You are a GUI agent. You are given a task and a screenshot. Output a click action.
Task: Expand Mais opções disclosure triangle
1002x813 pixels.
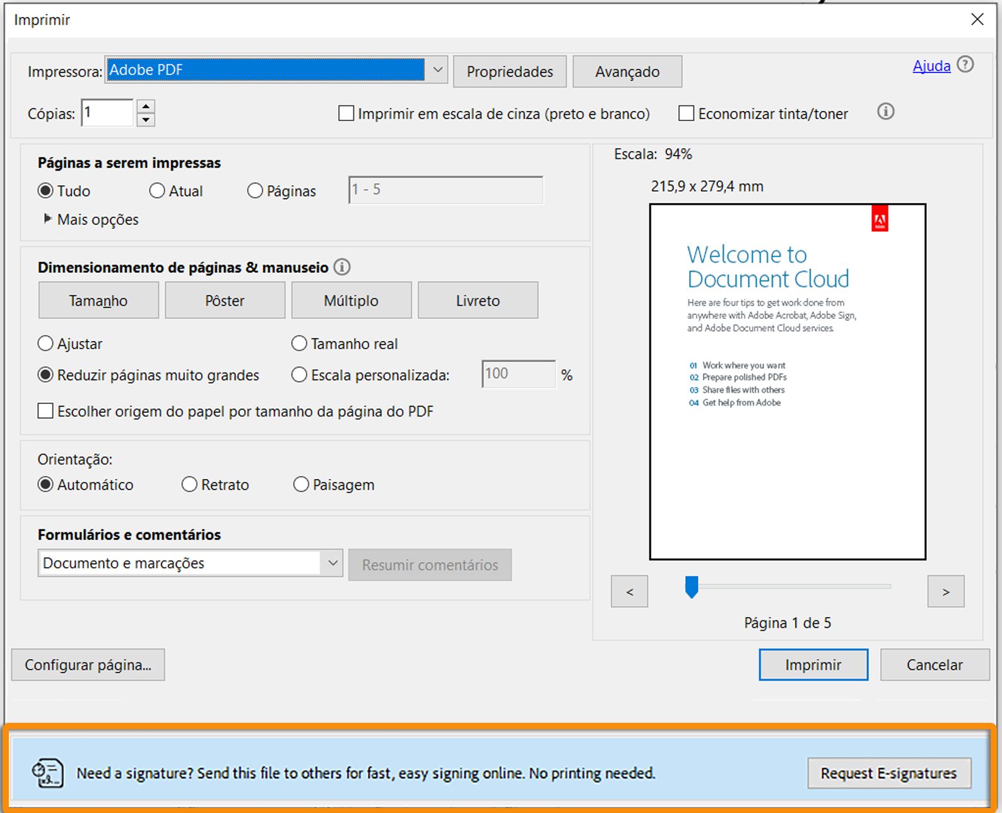tap(47, 219)
